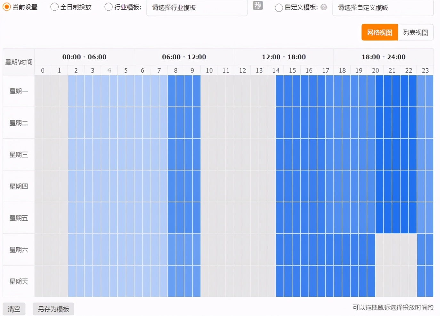The height and width of the screenshot is (316, 440).
Task: Click the 星期一 row label
Action: 18,91
